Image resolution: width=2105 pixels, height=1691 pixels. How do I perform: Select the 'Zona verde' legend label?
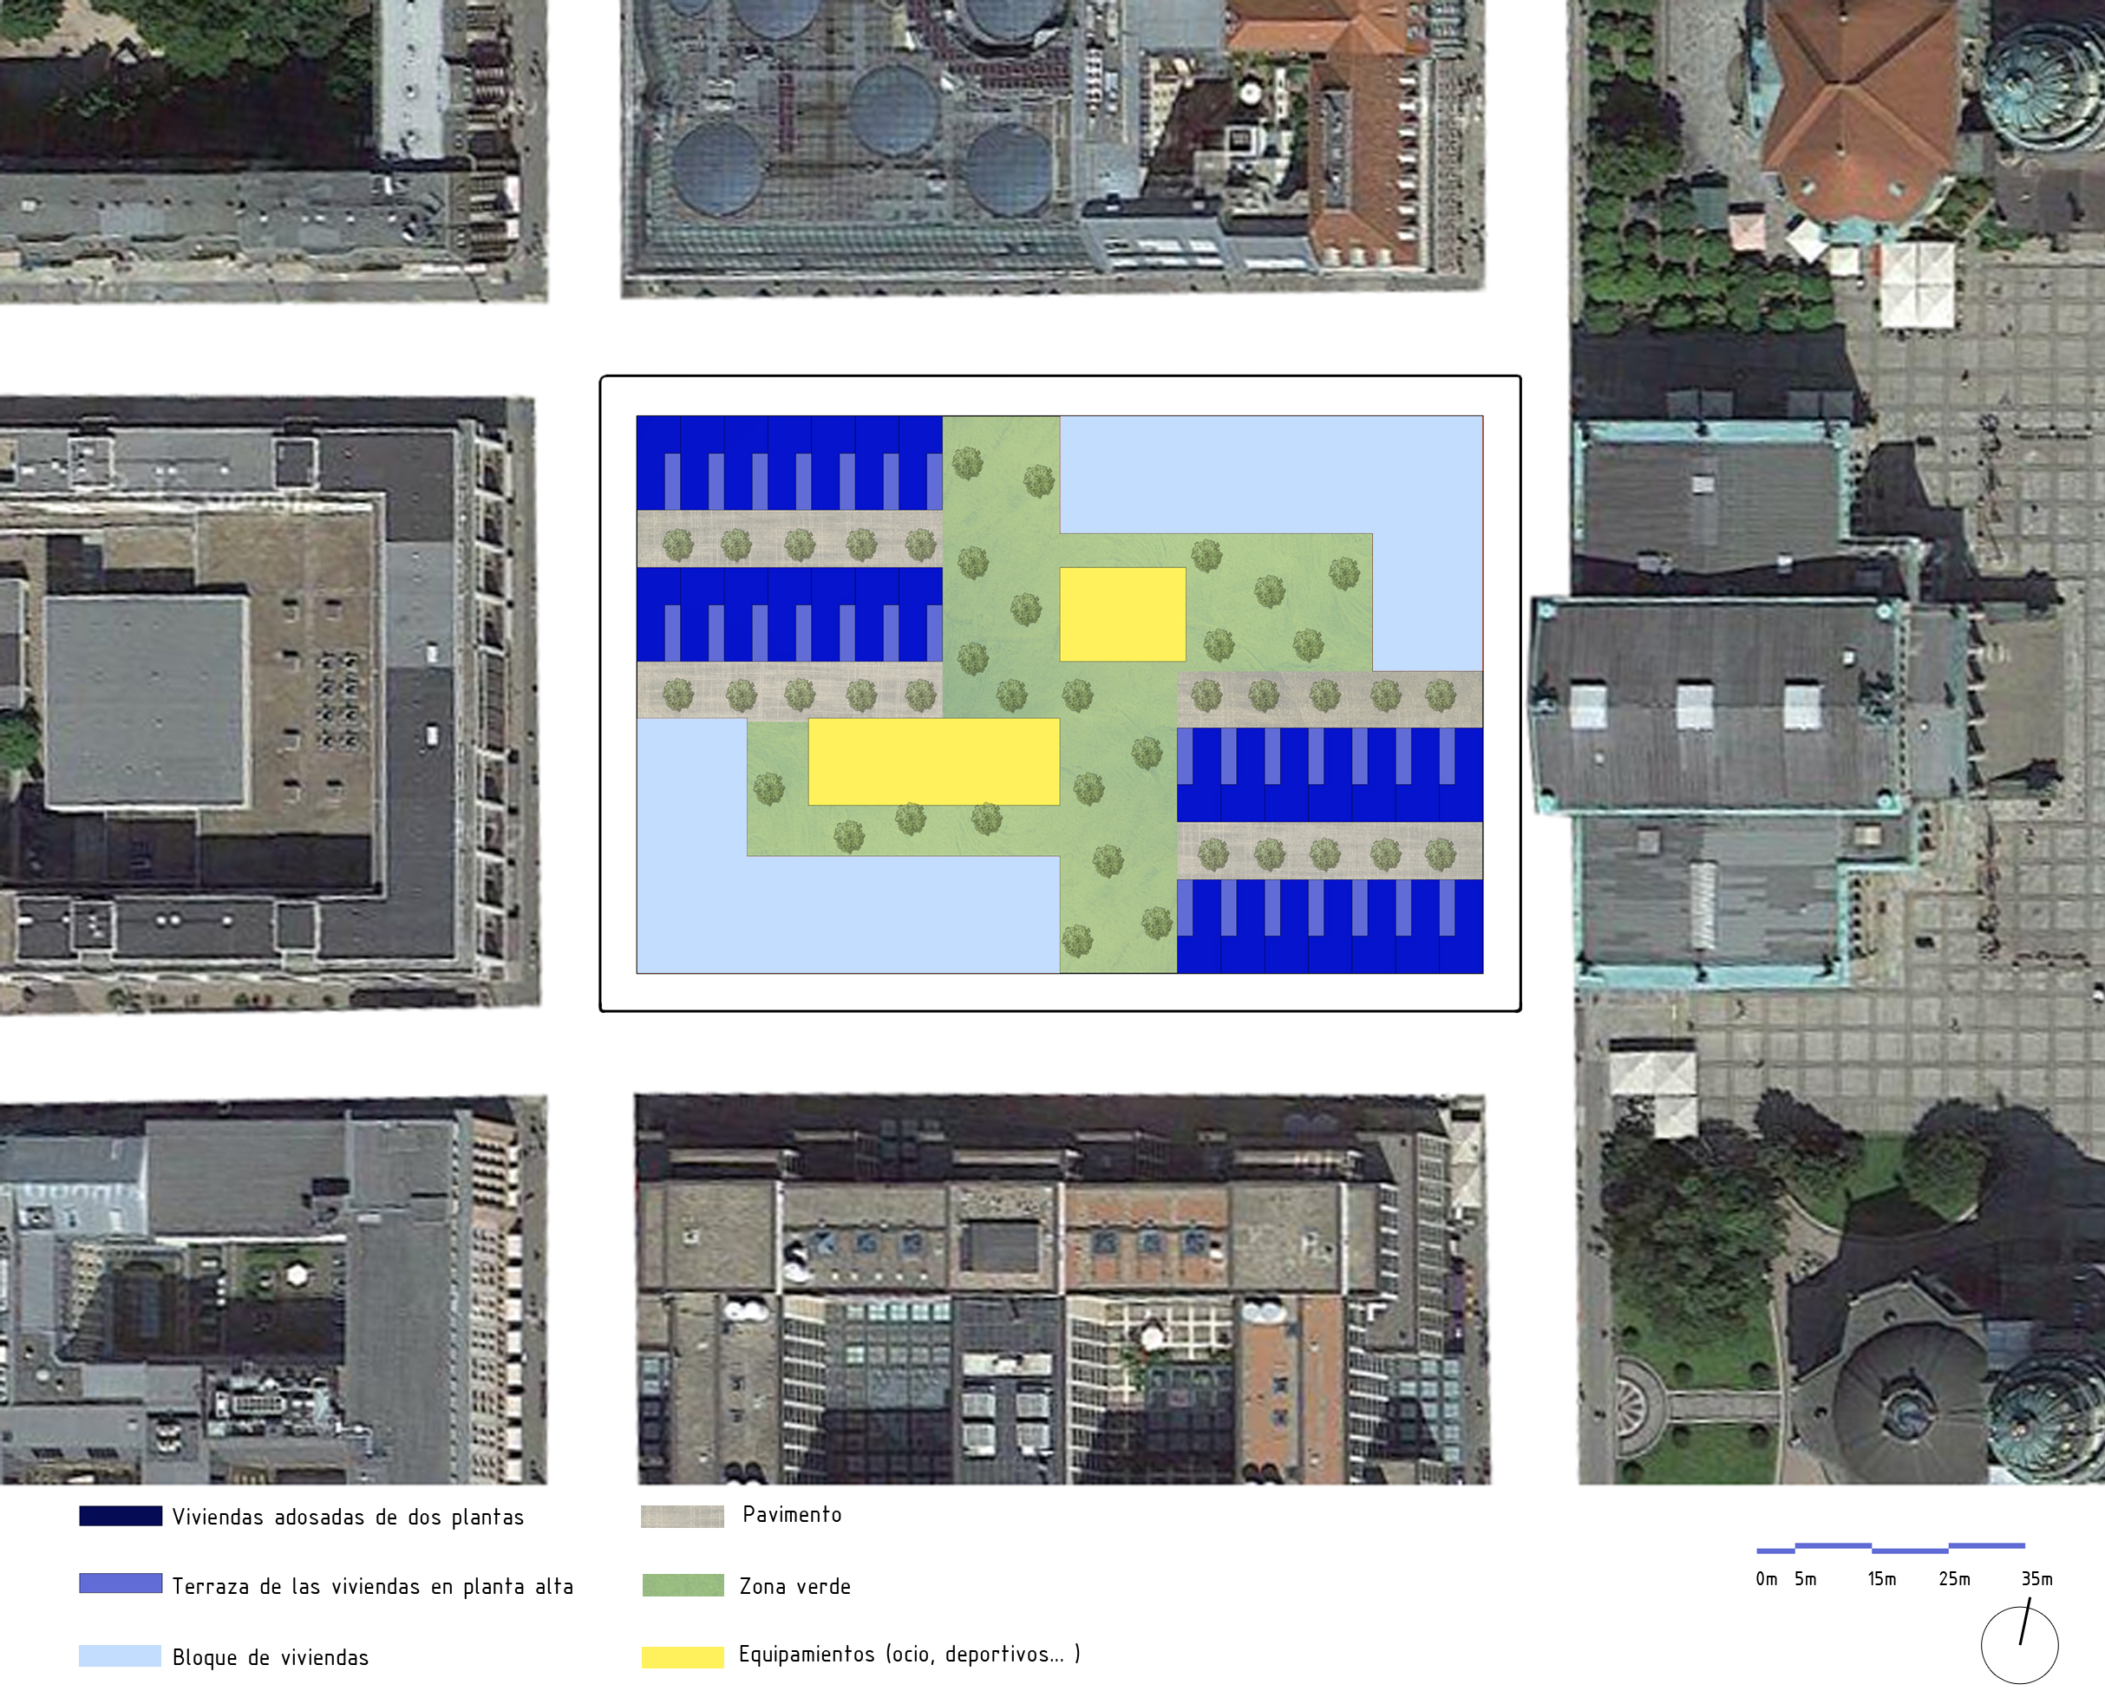(x=794, y=1585)
